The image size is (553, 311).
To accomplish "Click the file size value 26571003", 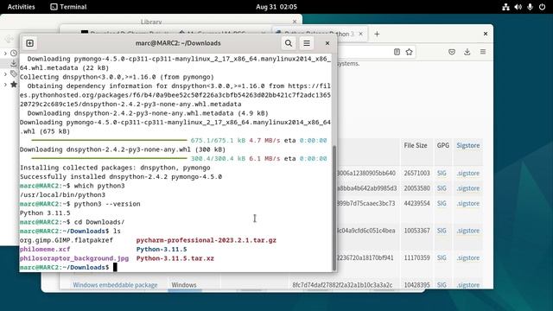I will point(416,173).
